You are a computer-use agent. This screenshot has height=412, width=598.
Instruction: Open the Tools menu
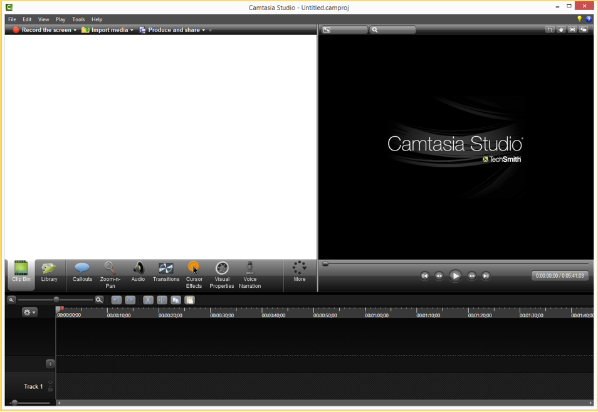tap(78, 19)
